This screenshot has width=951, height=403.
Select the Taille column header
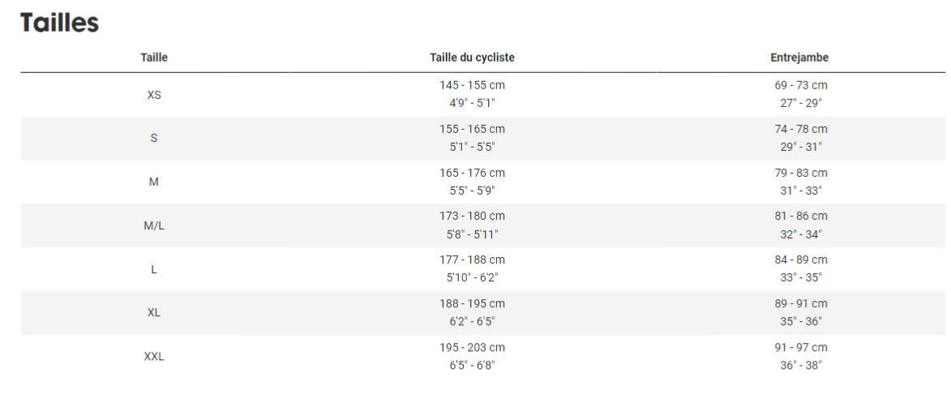(x=154, y=58)
